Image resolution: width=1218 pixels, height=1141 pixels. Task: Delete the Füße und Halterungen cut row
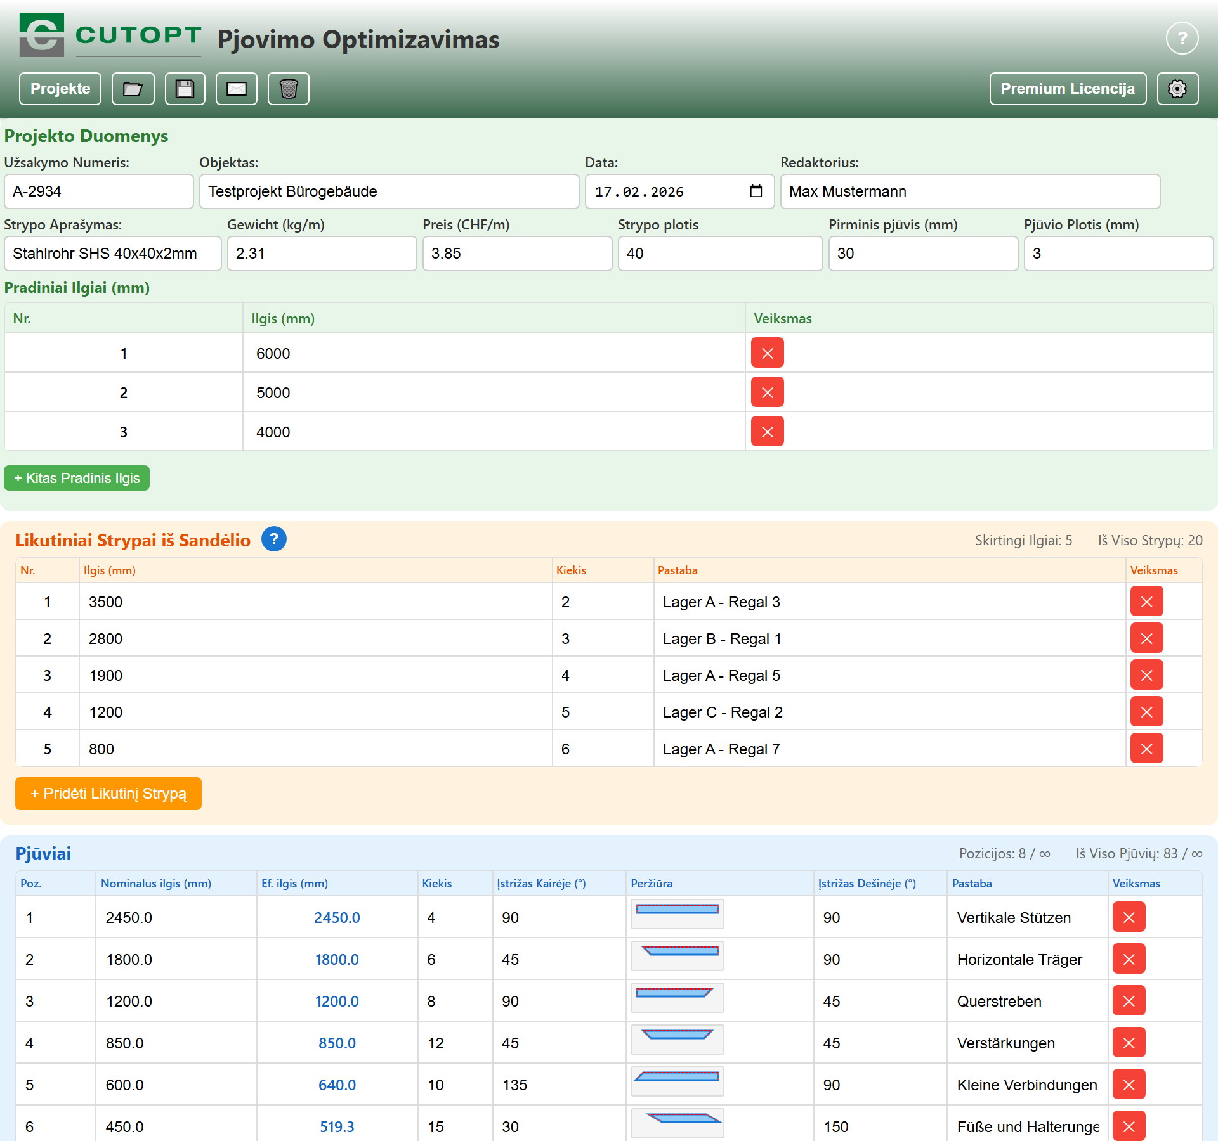click(x=1129, y=1126)
